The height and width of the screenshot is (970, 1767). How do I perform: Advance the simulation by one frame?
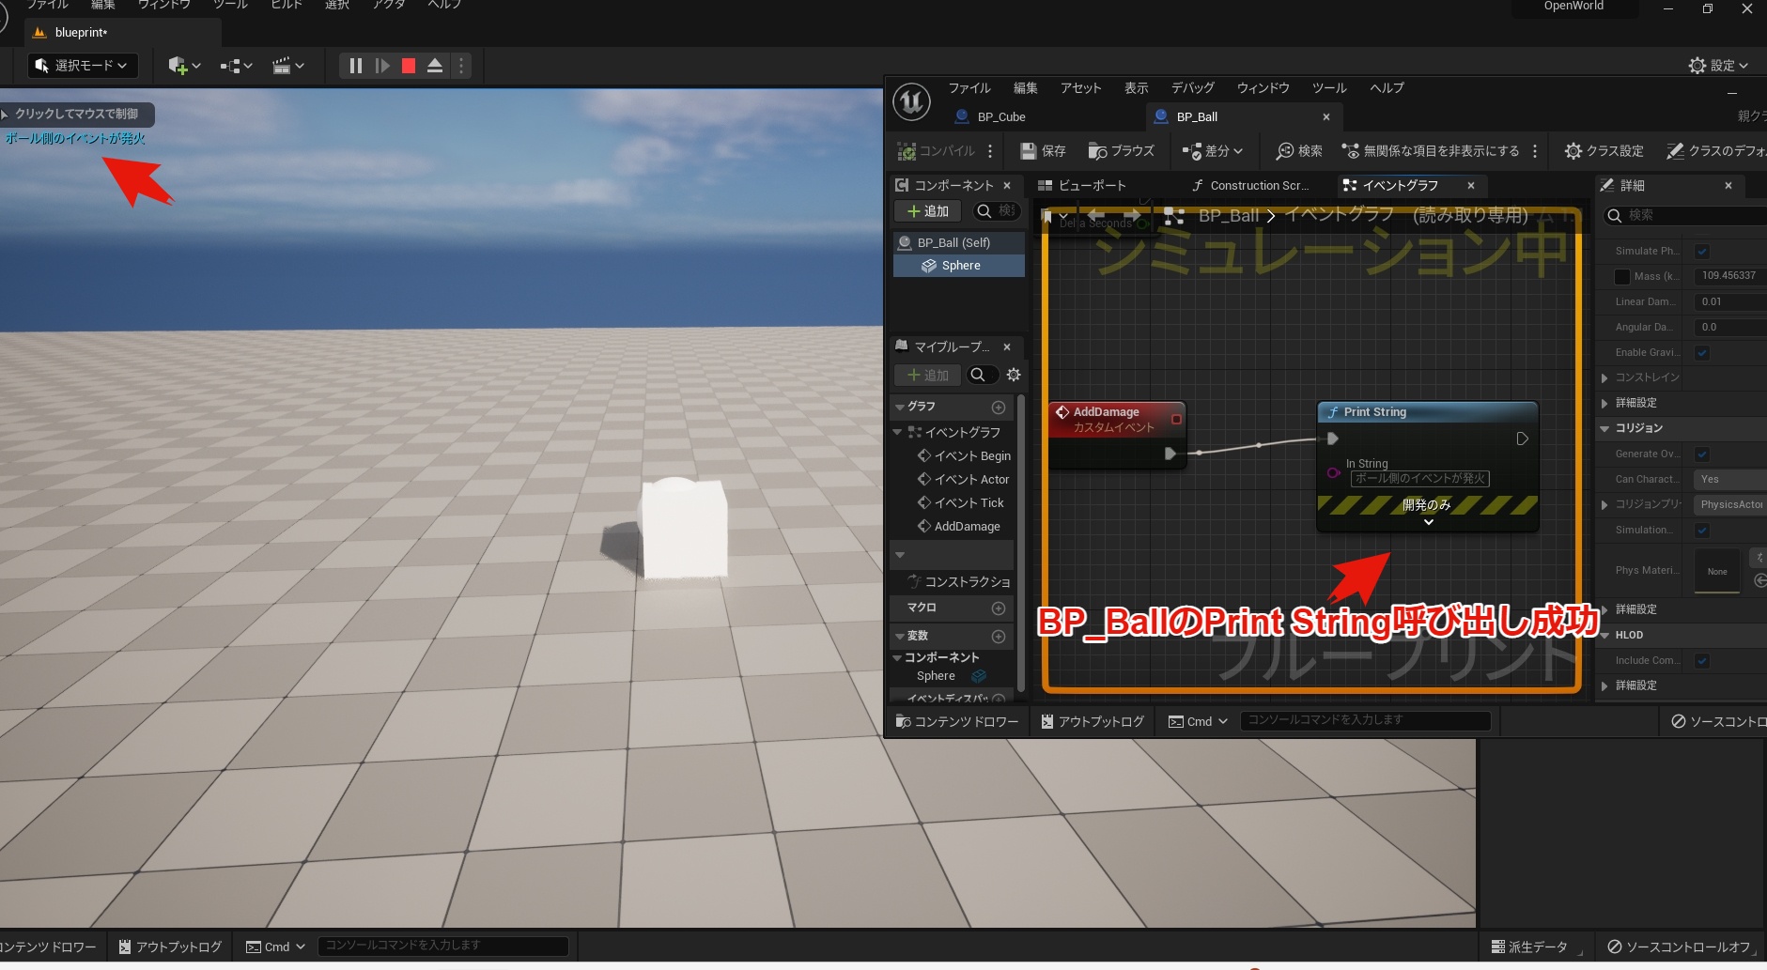point(381,66)
